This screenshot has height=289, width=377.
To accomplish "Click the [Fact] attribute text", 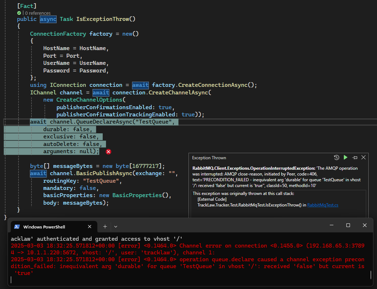I will tap(27, 6).
